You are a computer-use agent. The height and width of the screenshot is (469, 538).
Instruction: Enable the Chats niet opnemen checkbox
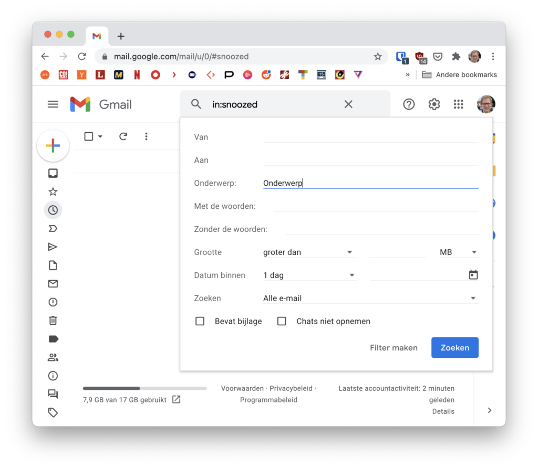(282, 321)
